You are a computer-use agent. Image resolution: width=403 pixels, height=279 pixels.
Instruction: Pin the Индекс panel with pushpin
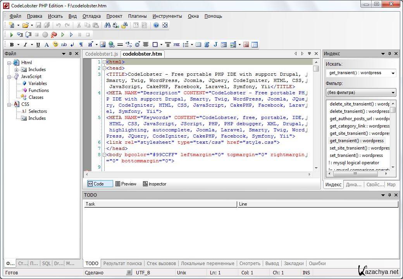(x=389, y=54)
